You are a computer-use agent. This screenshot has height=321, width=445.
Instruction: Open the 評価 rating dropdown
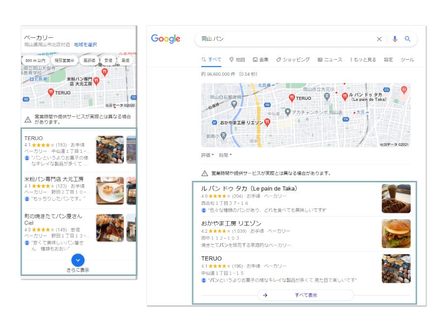(x=208, y=155)
